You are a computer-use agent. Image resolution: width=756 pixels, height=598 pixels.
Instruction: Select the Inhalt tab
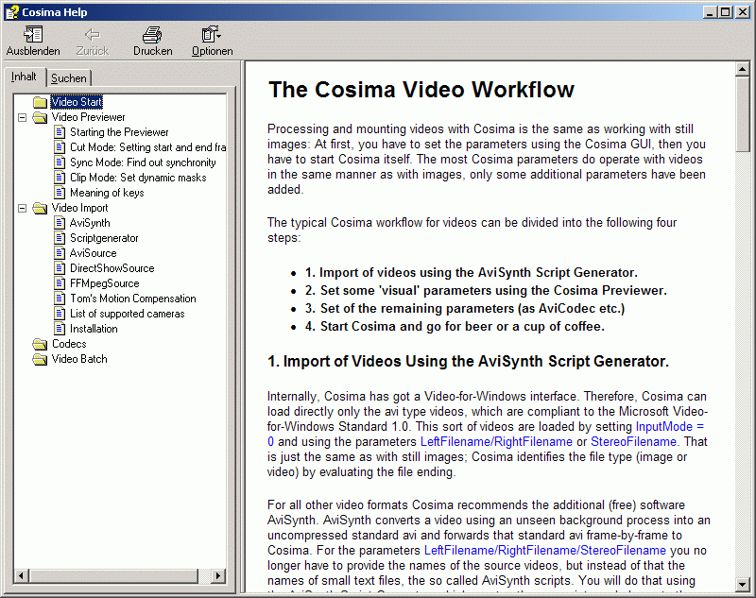point(25,77)
